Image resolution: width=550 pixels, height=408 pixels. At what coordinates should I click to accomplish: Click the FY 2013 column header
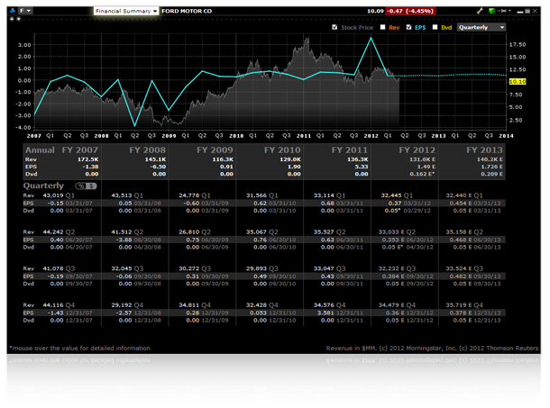pyautogui.click(x=484, y=150)
